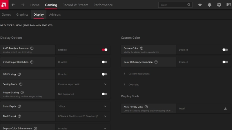Click Install for AMD Privacy View
The width and height of the screenshot is (232, 130).
point(182,109)
